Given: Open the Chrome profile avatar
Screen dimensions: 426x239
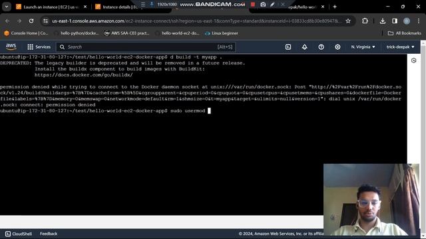Looking at the screenshot, I should (x=407, y=21).
